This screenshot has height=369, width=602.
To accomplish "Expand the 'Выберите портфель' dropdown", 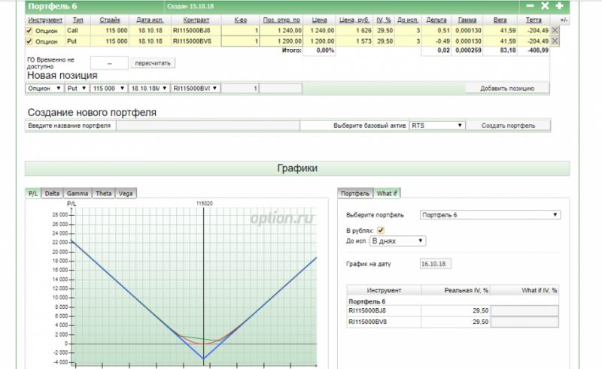I will (489, 215).
